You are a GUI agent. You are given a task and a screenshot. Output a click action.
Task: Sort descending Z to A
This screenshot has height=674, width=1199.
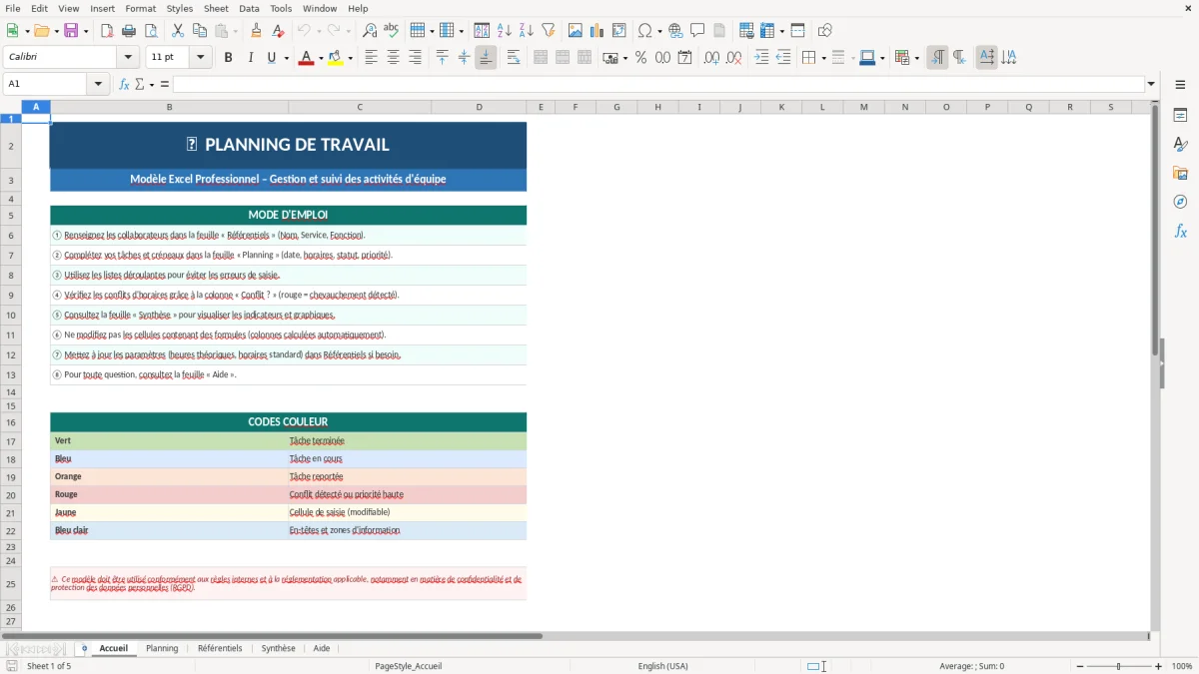(x=526, y=31)
